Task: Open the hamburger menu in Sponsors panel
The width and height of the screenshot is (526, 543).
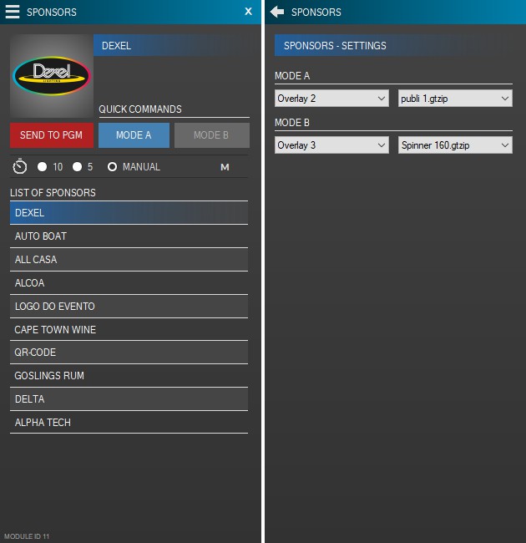Action: (x=13, y=12)
